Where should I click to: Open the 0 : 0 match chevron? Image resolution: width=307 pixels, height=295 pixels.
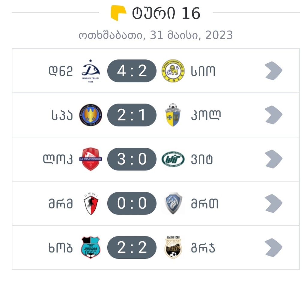coord(273,203)
